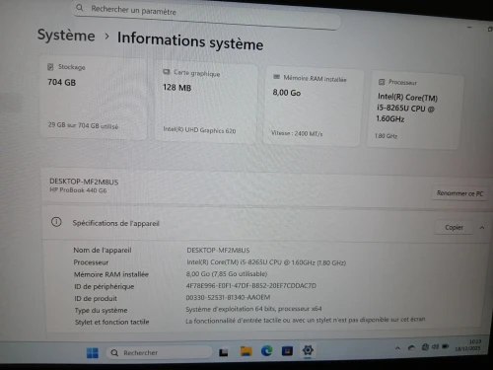Image resolution: width=493 pixels, height=370 pixels.
Task: Open the Stockage card
Action: pyautogui.click(x=94, y=98)
